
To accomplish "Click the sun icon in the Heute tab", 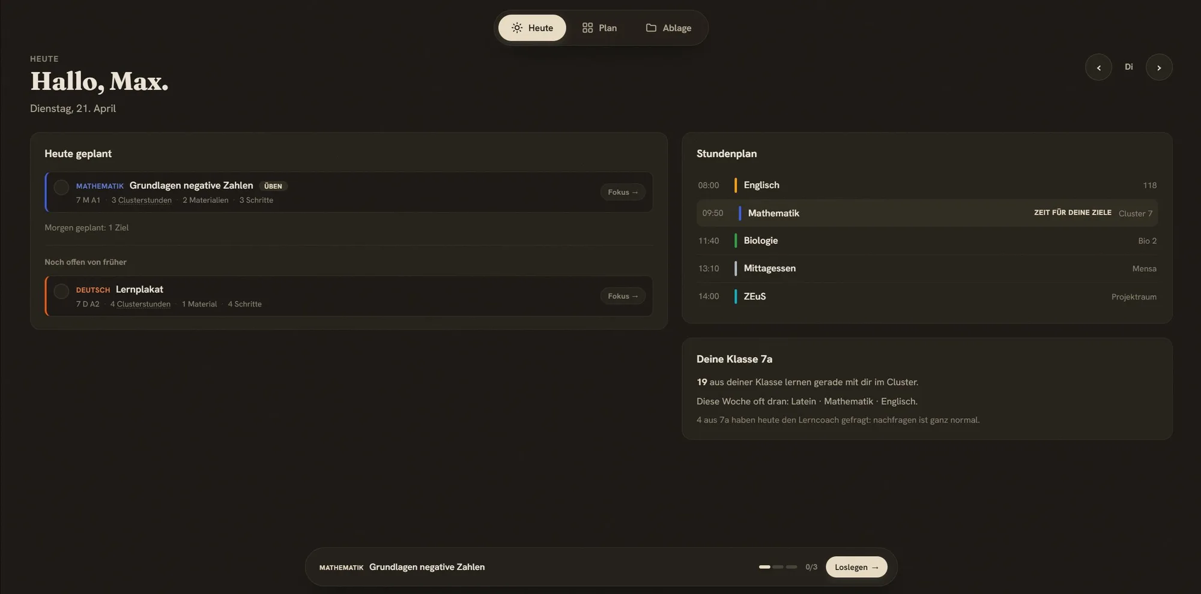I will [x=516, y=28].
